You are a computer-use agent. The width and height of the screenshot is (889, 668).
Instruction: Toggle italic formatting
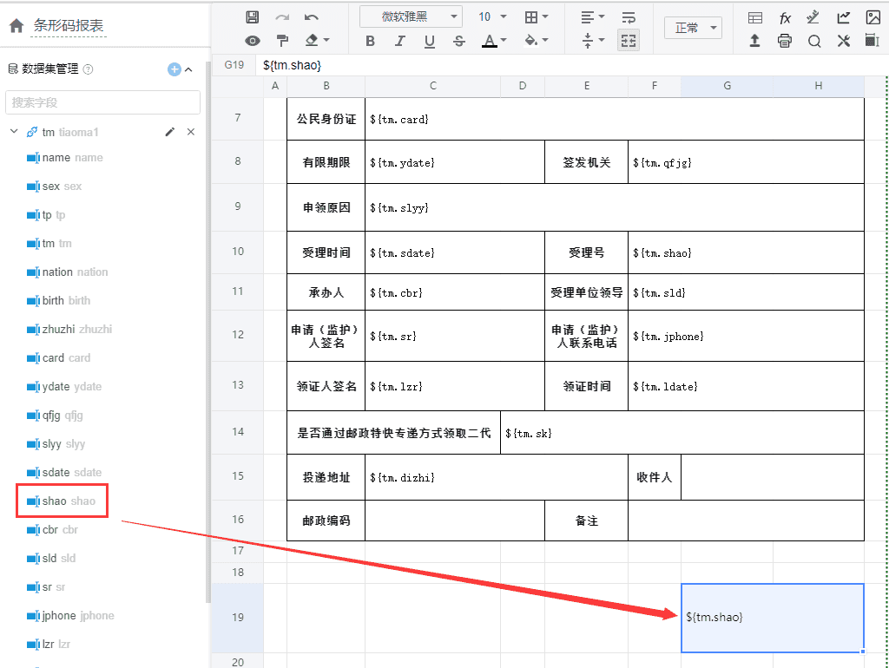coord(399,41)
